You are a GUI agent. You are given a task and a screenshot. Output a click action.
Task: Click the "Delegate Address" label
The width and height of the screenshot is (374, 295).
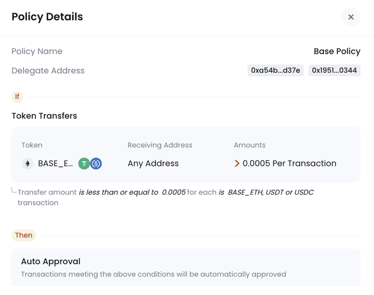(48, 71)
